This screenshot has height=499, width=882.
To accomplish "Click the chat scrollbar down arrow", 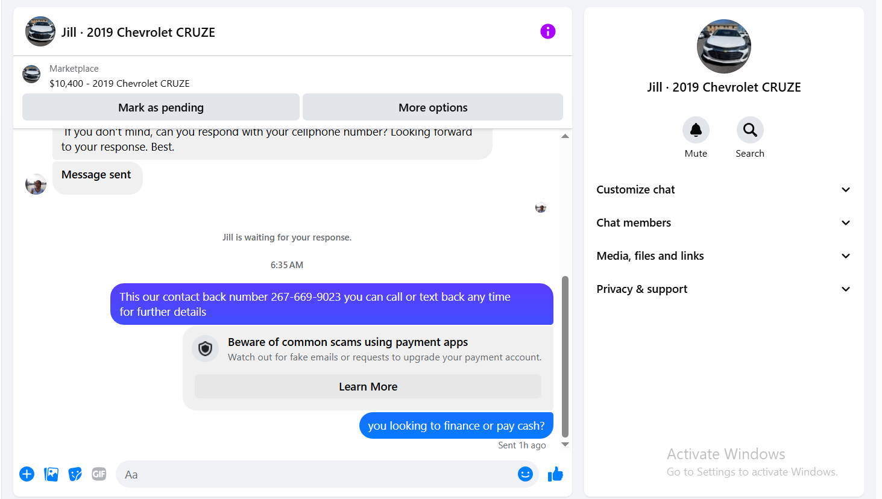I will [x=565, y=444].
